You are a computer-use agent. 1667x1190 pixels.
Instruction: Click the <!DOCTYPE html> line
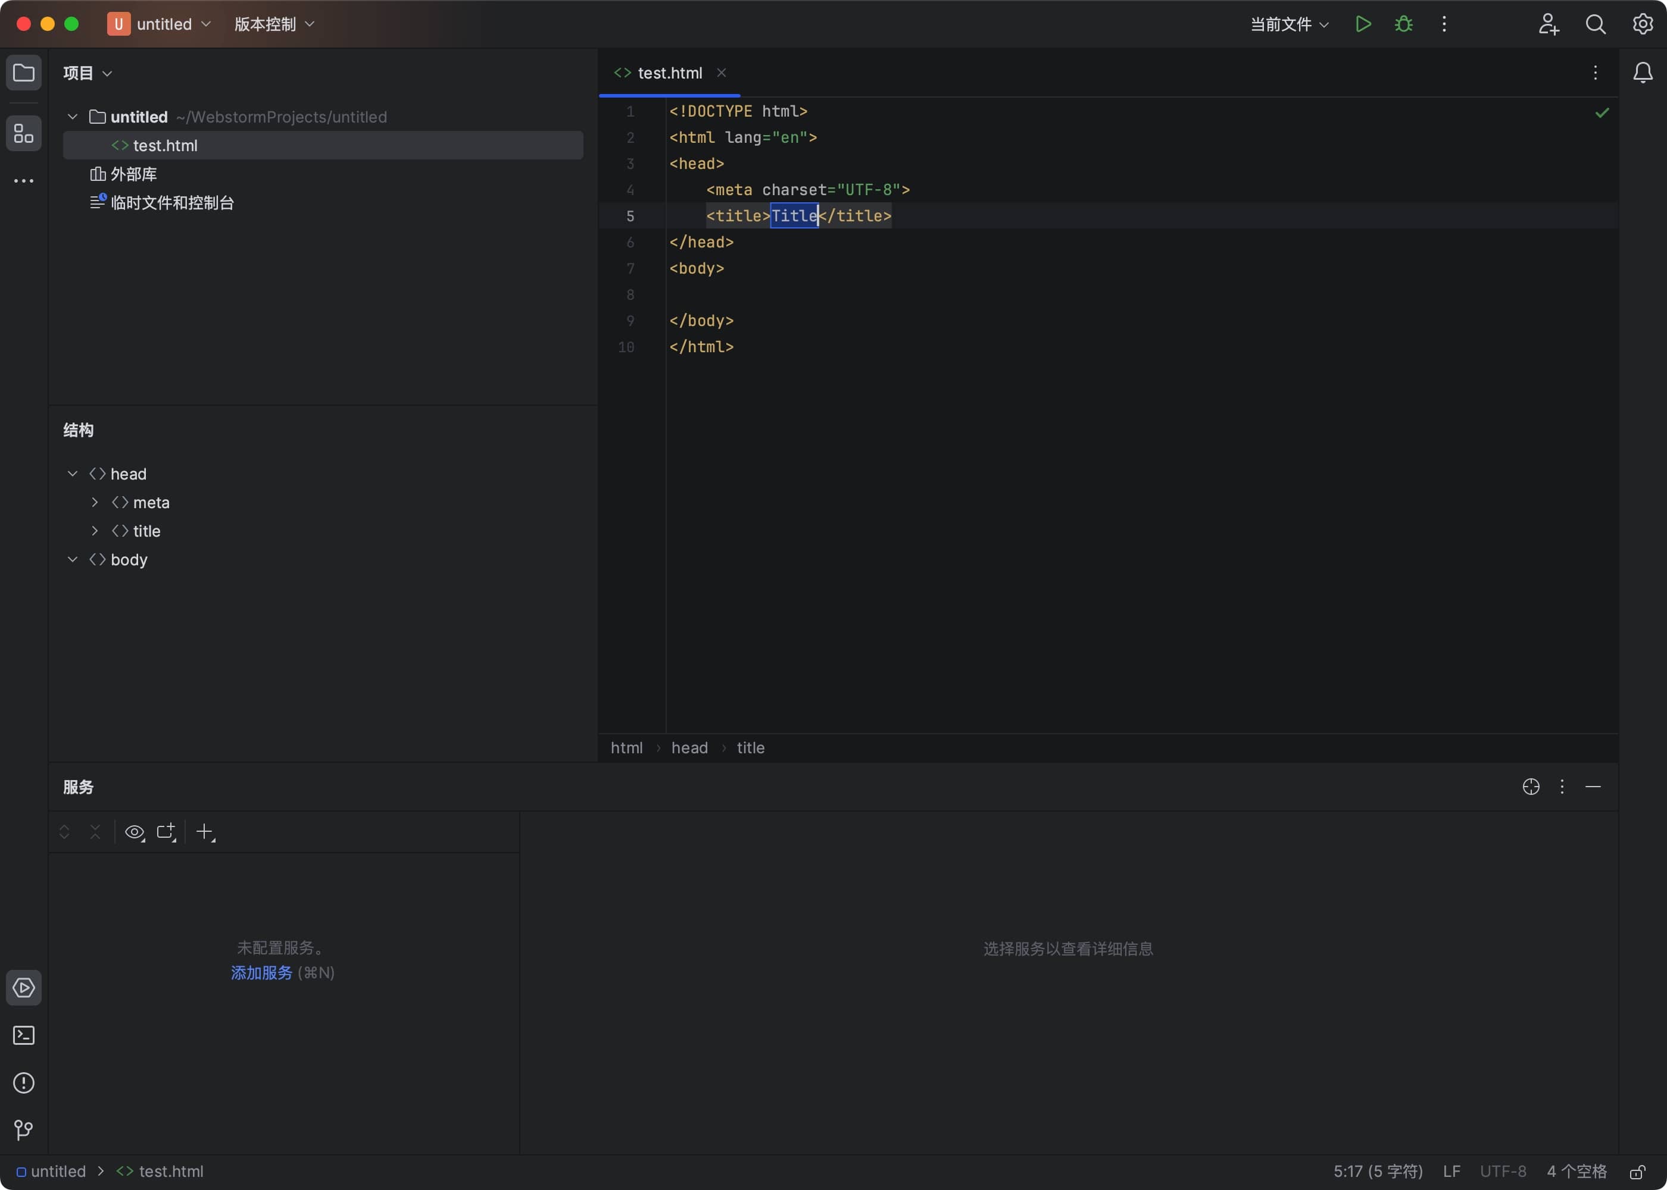point(738,111)
